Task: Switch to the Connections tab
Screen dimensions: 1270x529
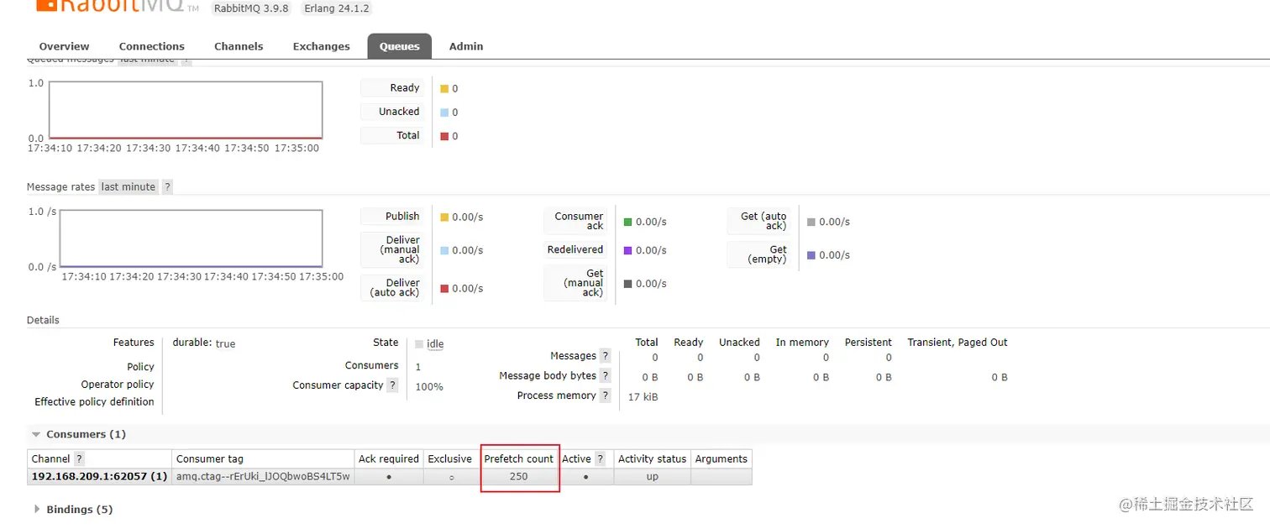Action: (152, 46)
